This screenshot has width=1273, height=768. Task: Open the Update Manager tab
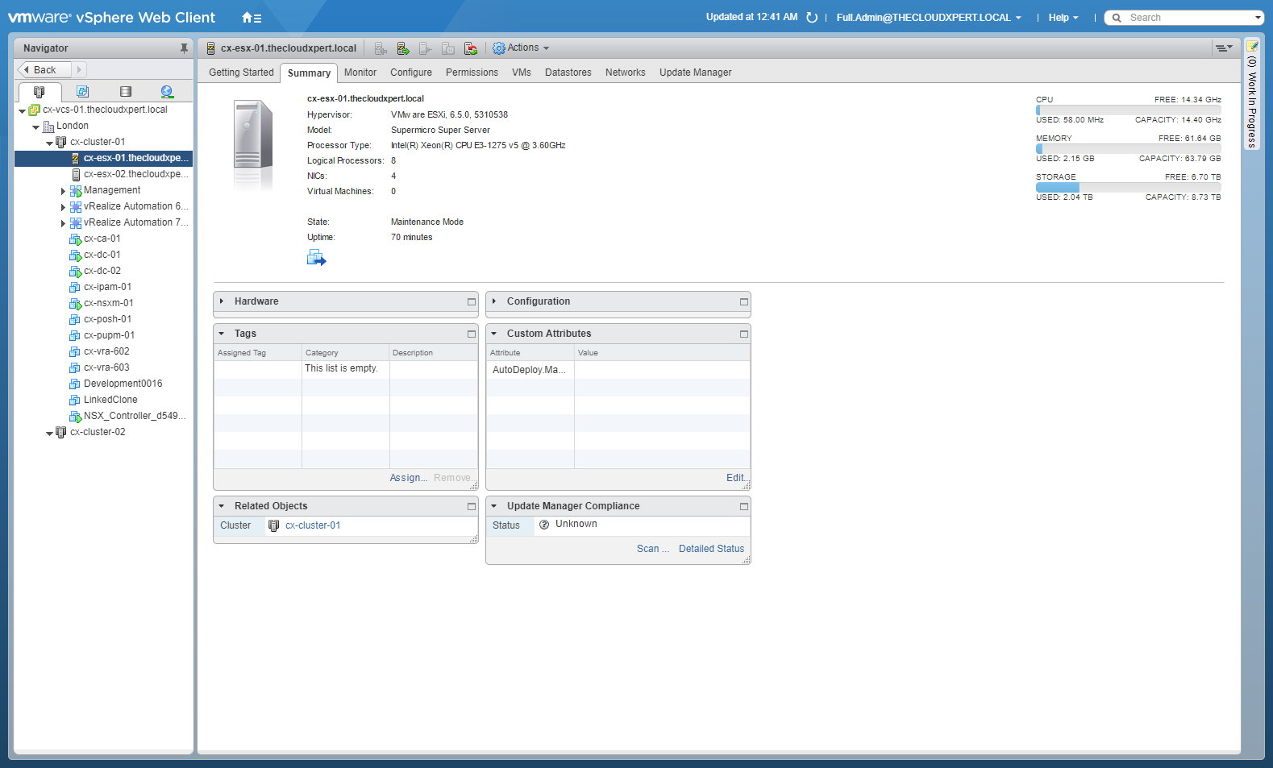click(x=695, y=73)
